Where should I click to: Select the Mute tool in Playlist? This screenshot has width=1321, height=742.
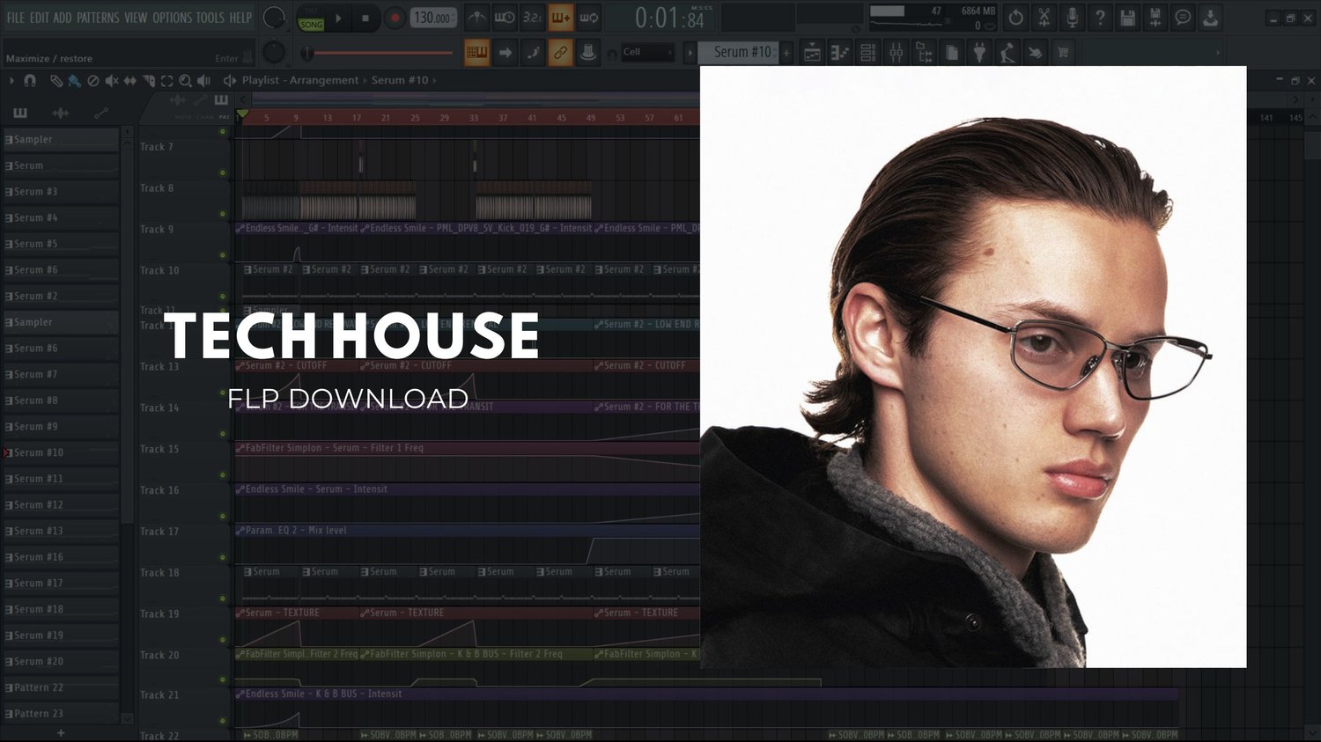click(x=112, y=81)
